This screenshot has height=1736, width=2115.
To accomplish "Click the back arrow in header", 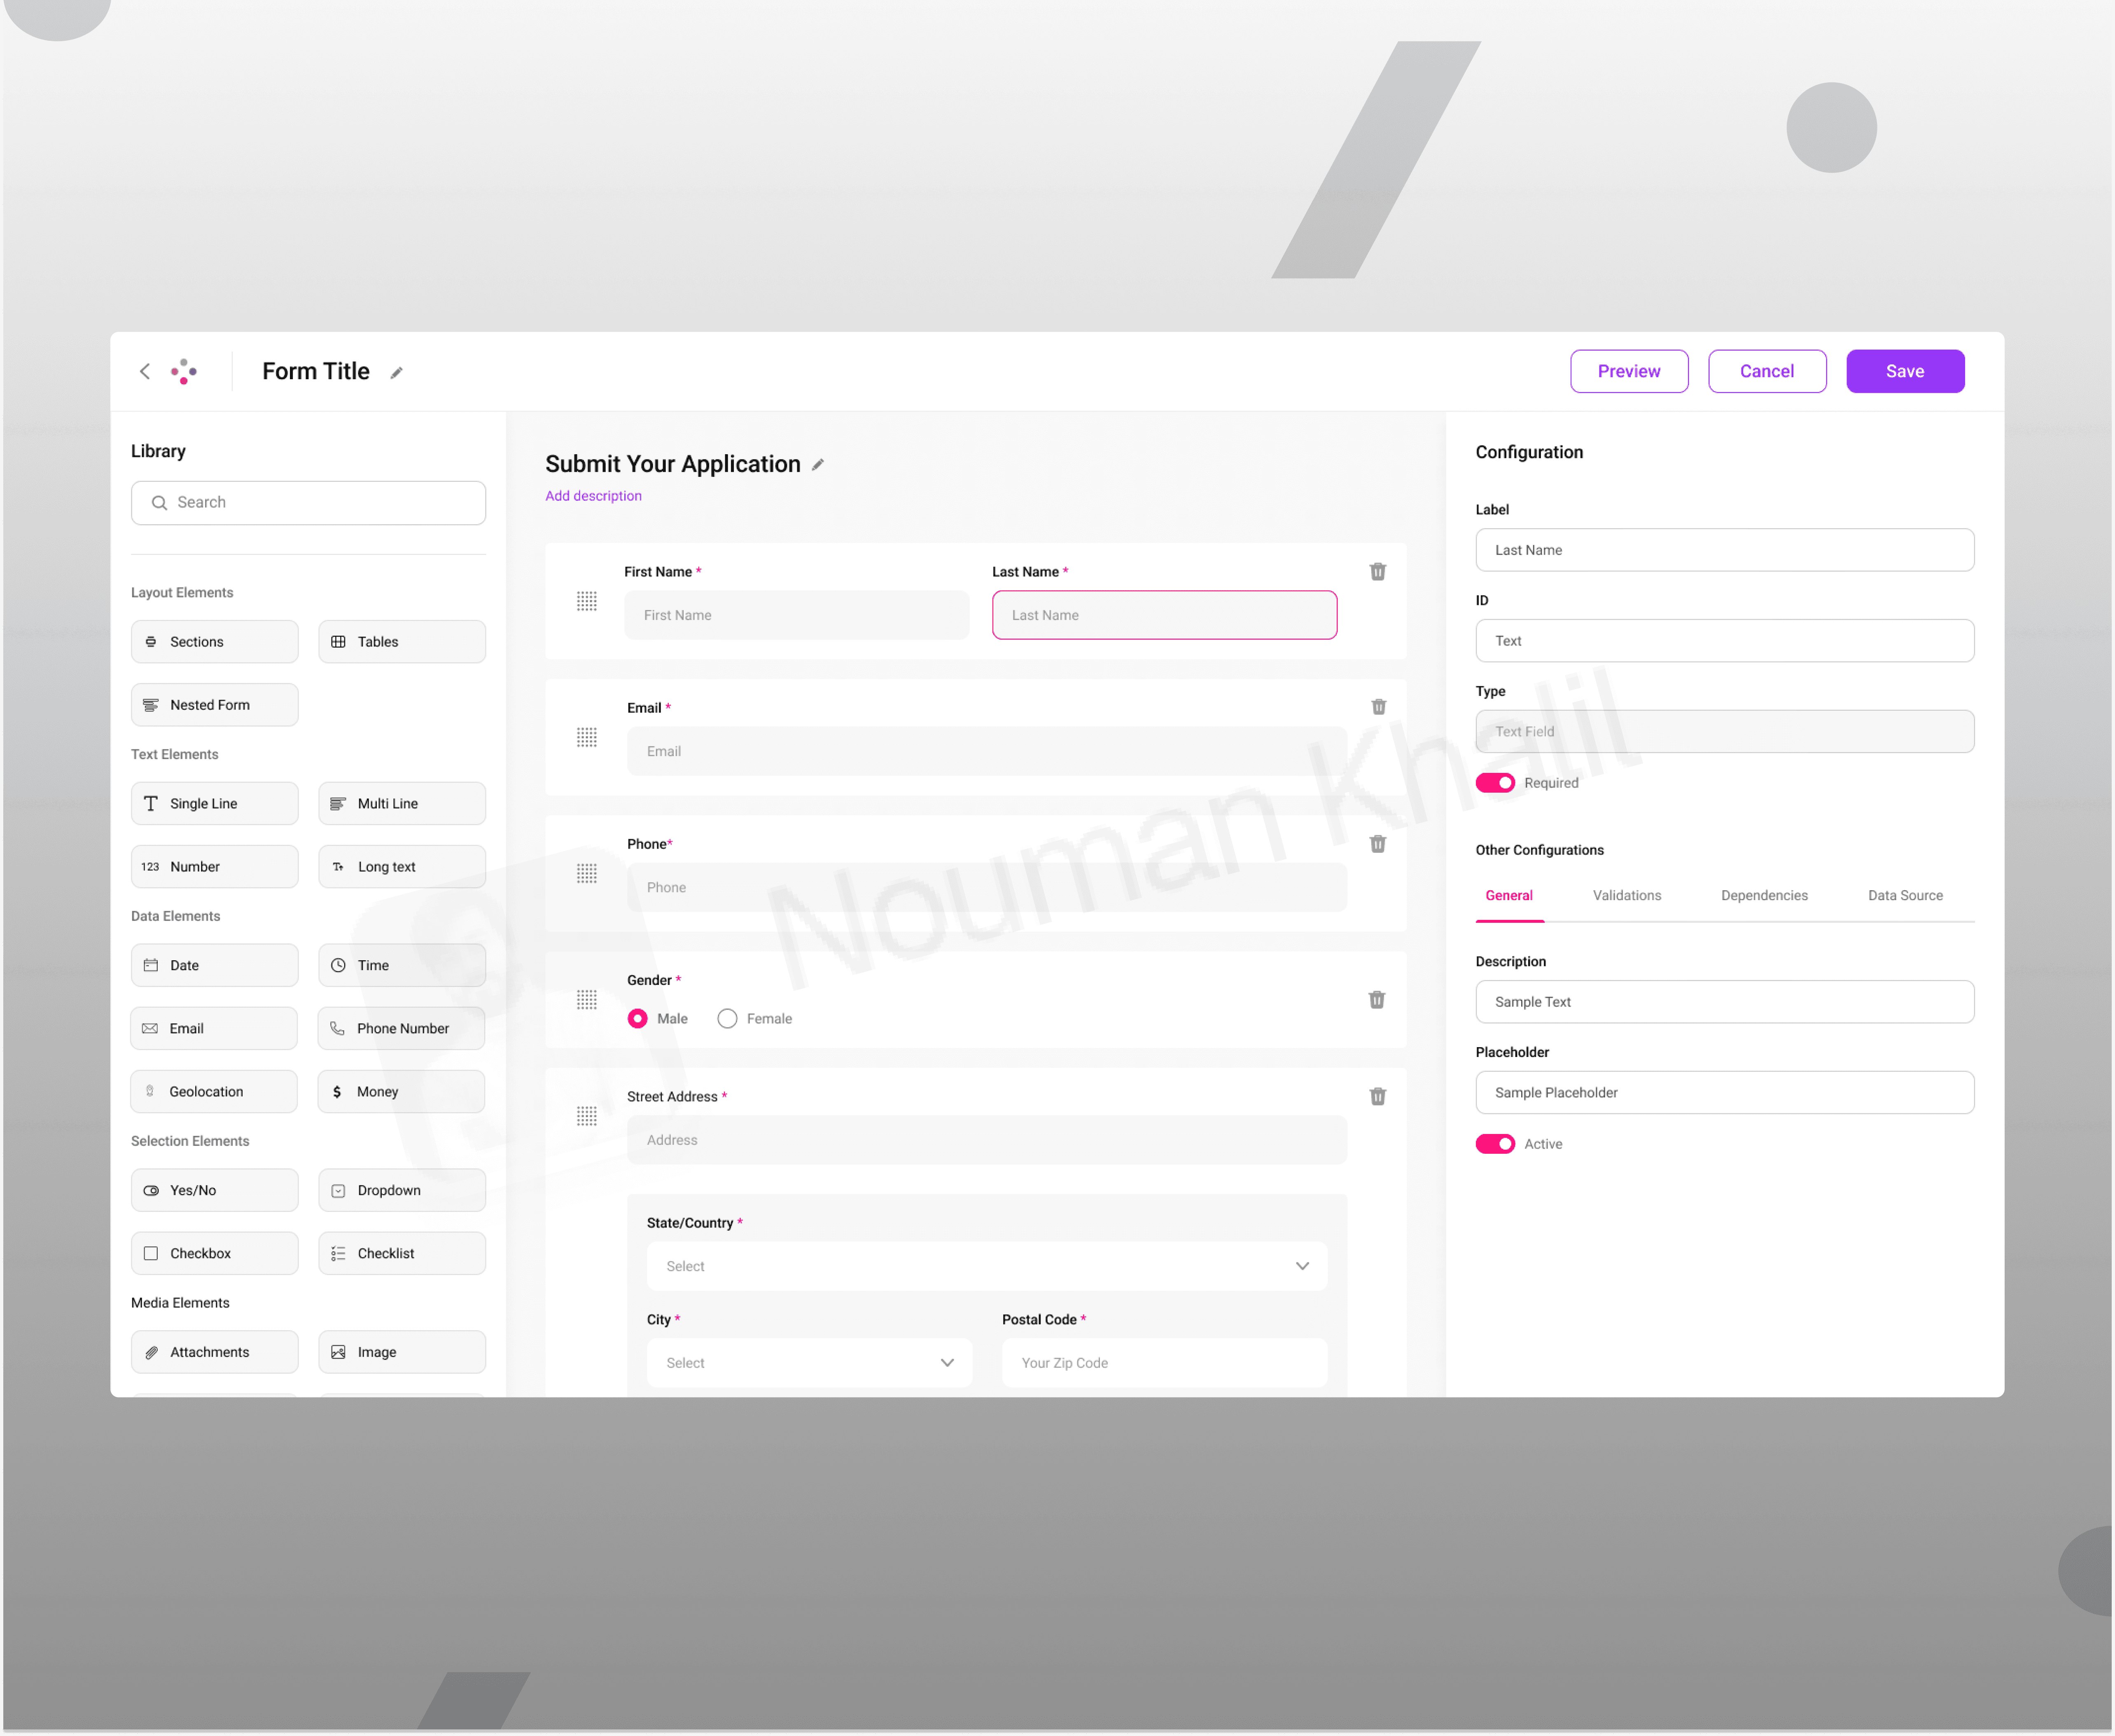I will pyautogui.click(x=145, y=372).
